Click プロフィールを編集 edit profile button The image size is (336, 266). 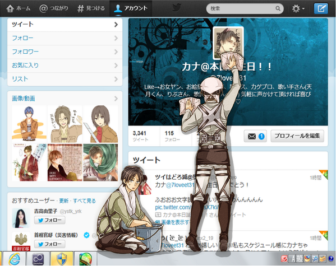[297, 136]
